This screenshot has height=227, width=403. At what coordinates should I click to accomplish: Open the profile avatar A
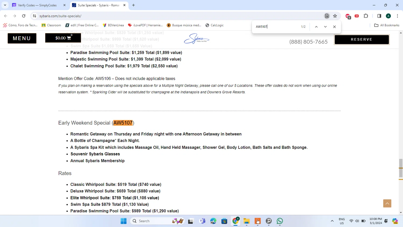click(388, 16)
